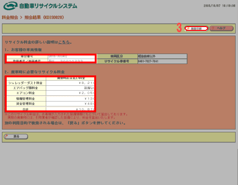Image resolution: width=238 pixels, height=185 pixels.
Task: Click the 2005/10/07 timestamp text
Action: [219, 6]
